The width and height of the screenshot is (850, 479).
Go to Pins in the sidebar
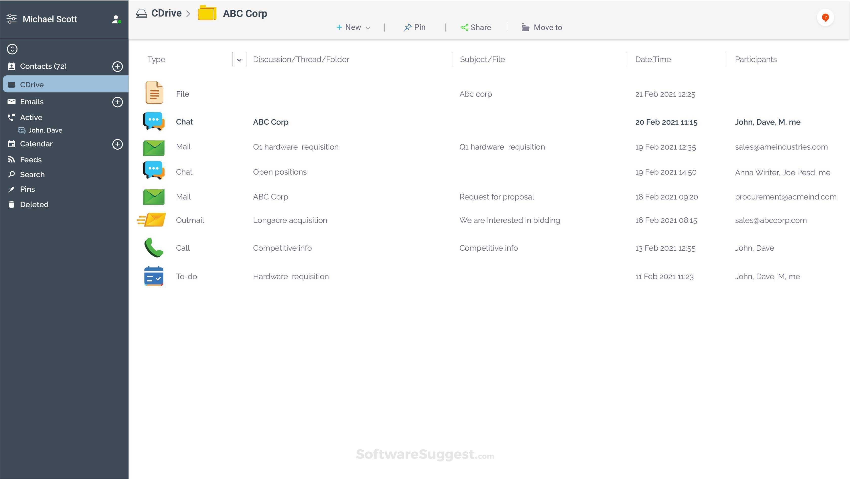tap(27, 189)
